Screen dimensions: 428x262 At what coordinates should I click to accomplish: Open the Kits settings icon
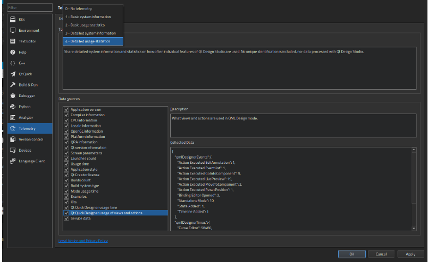pos(13,19)
